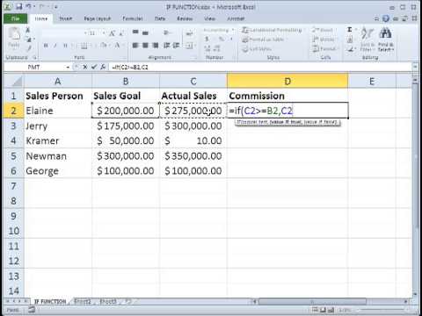
Task: Open the Name Box dropdown showing PMT
Action: tap(68, 68)
